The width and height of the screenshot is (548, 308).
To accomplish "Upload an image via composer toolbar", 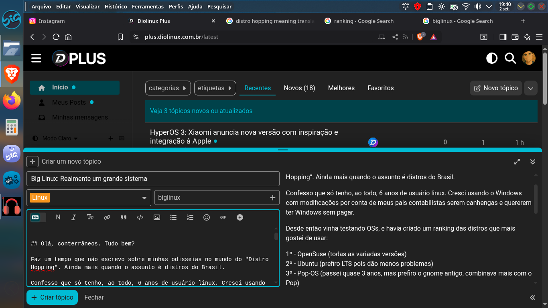I will 157,217.
